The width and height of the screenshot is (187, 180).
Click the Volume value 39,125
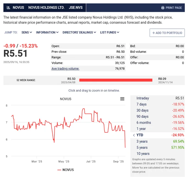(120, 63)
